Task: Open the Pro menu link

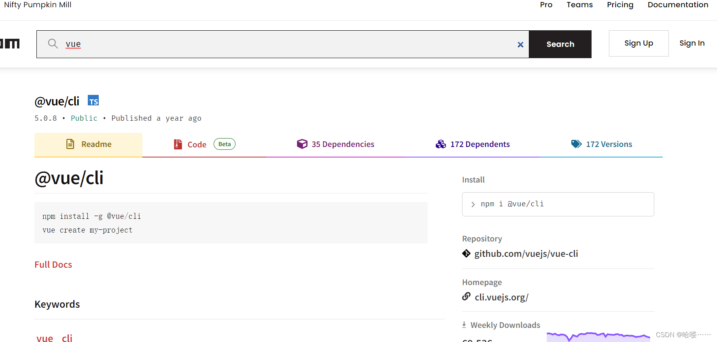Action: 546,5
